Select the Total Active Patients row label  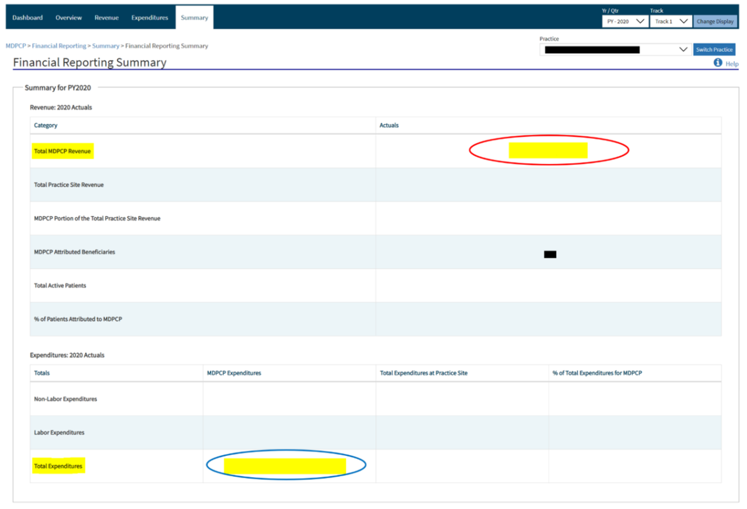coord(60,286)
